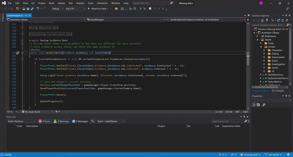This screenshot has height=157, width=293.
Task: Toggle the 0 Messages filter
Action: pyautogui.click(x=80, y=121)
